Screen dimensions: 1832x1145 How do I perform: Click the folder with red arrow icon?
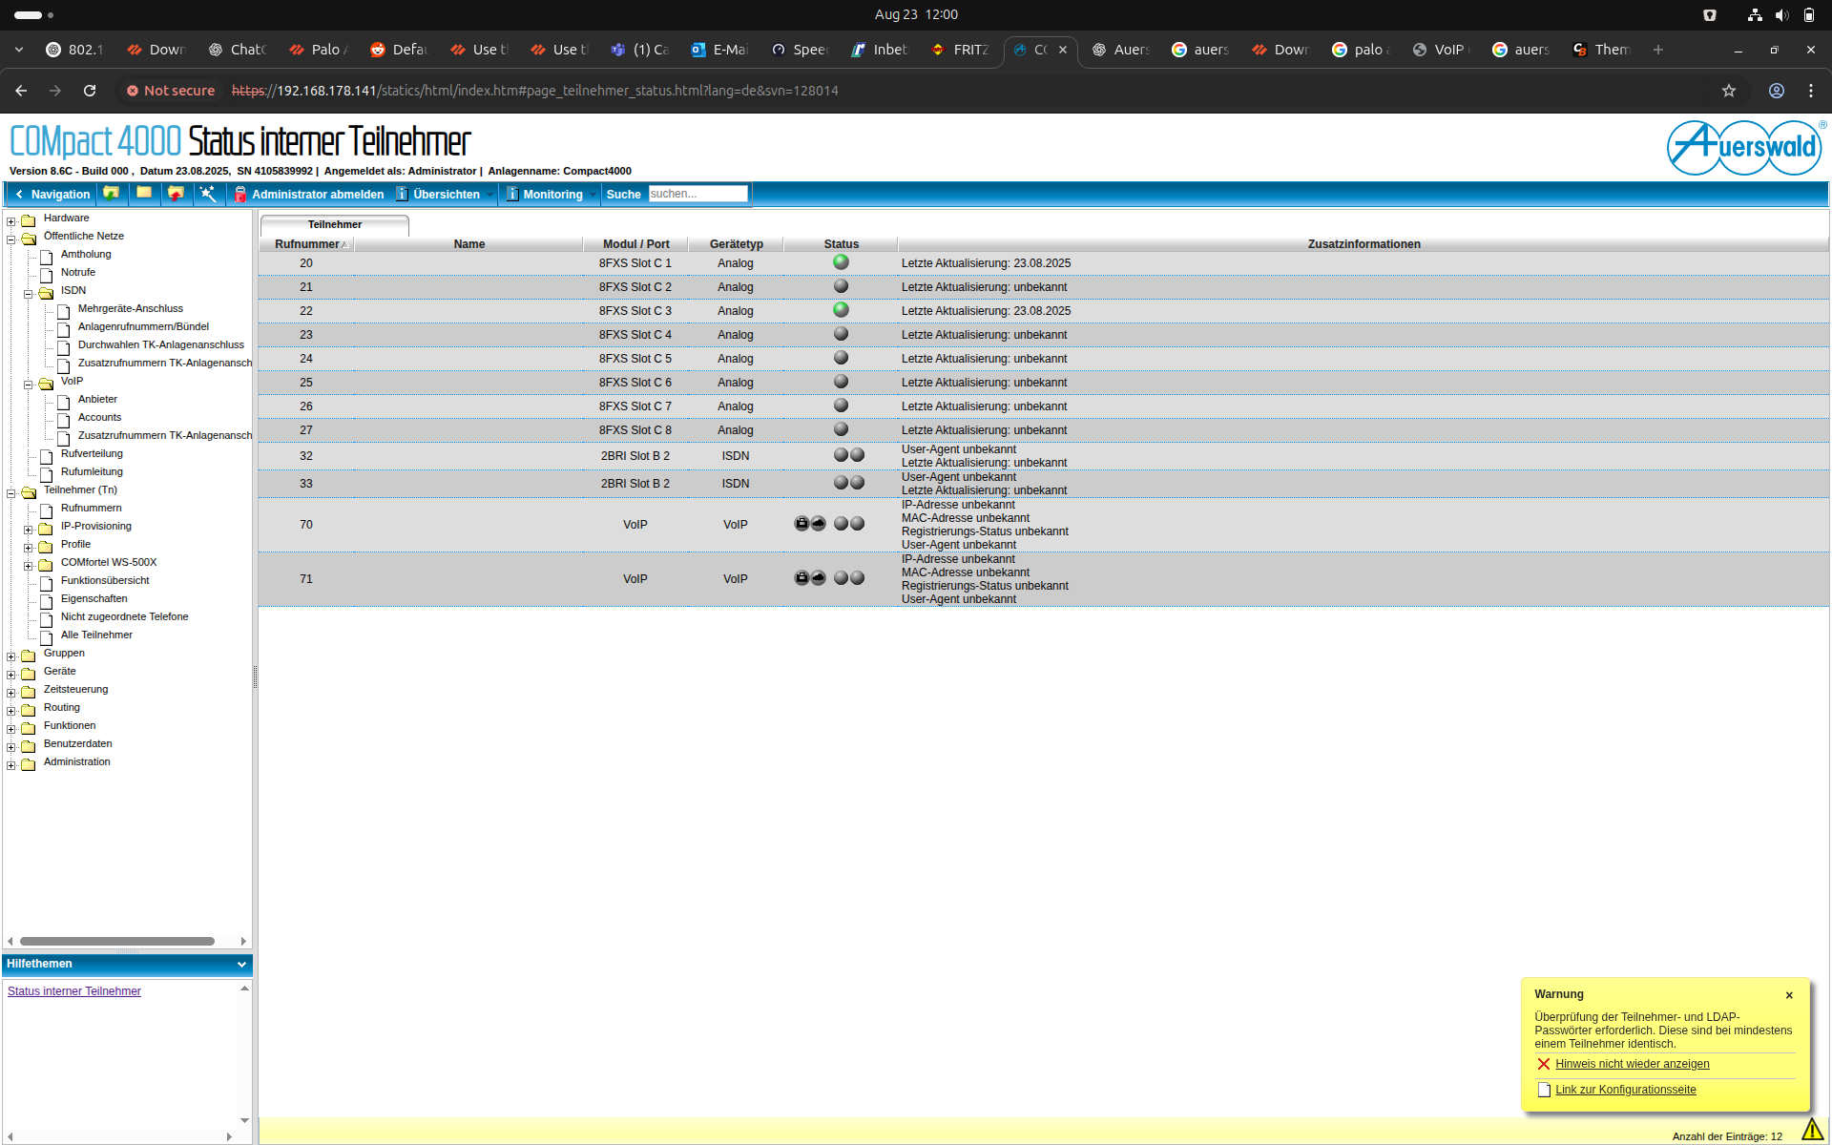point(176,194)
